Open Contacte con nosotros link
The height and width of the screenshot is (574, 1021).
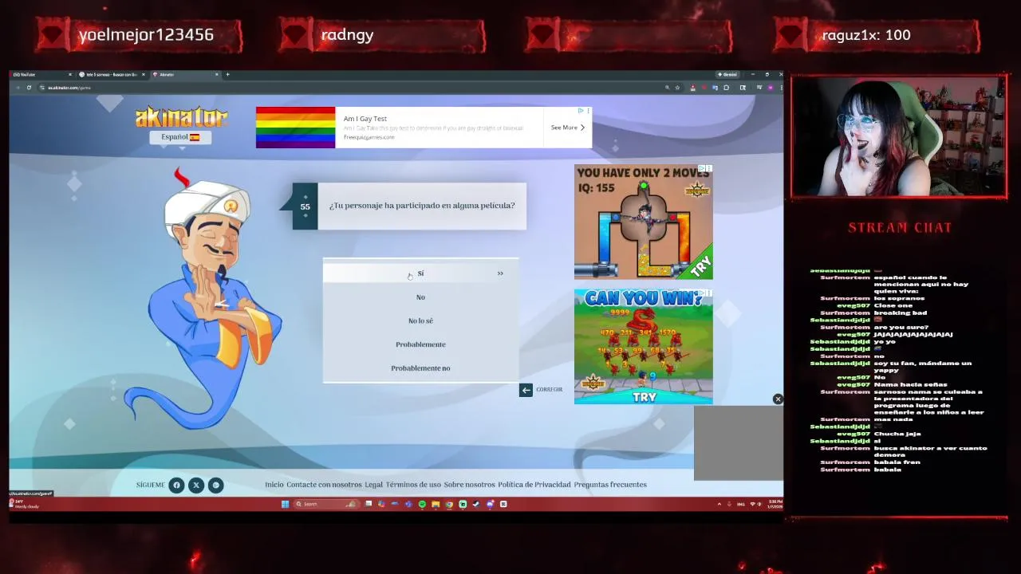point(324,485)
